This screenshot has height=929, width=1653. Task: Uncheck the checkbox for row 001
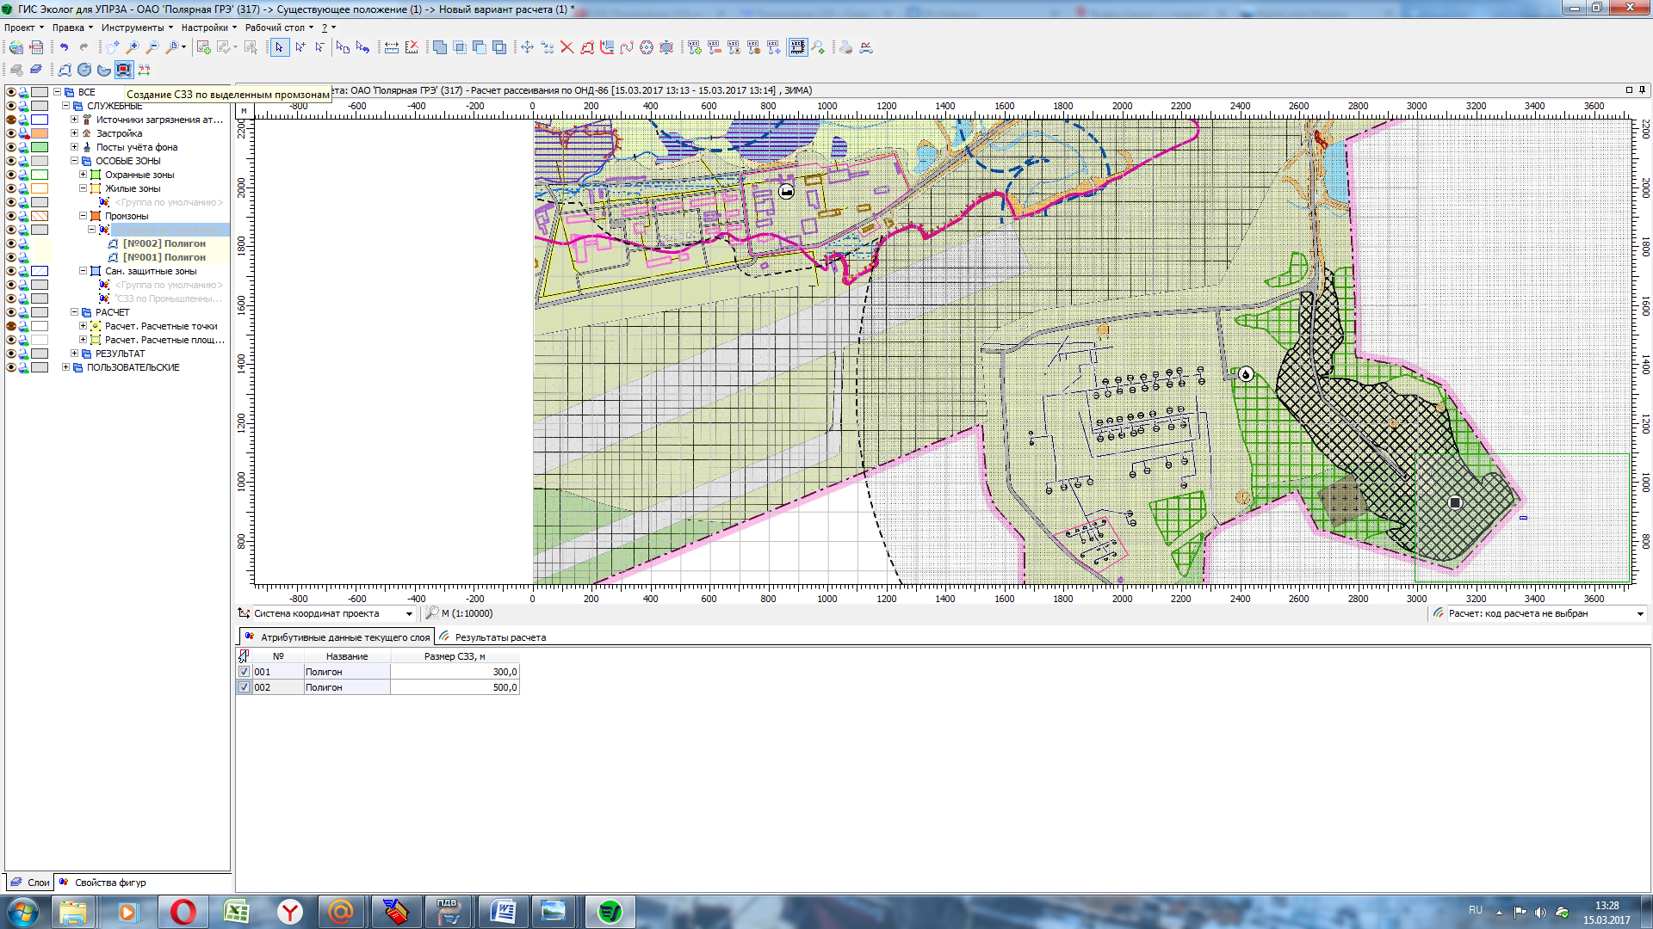click(x=245, y=672)
